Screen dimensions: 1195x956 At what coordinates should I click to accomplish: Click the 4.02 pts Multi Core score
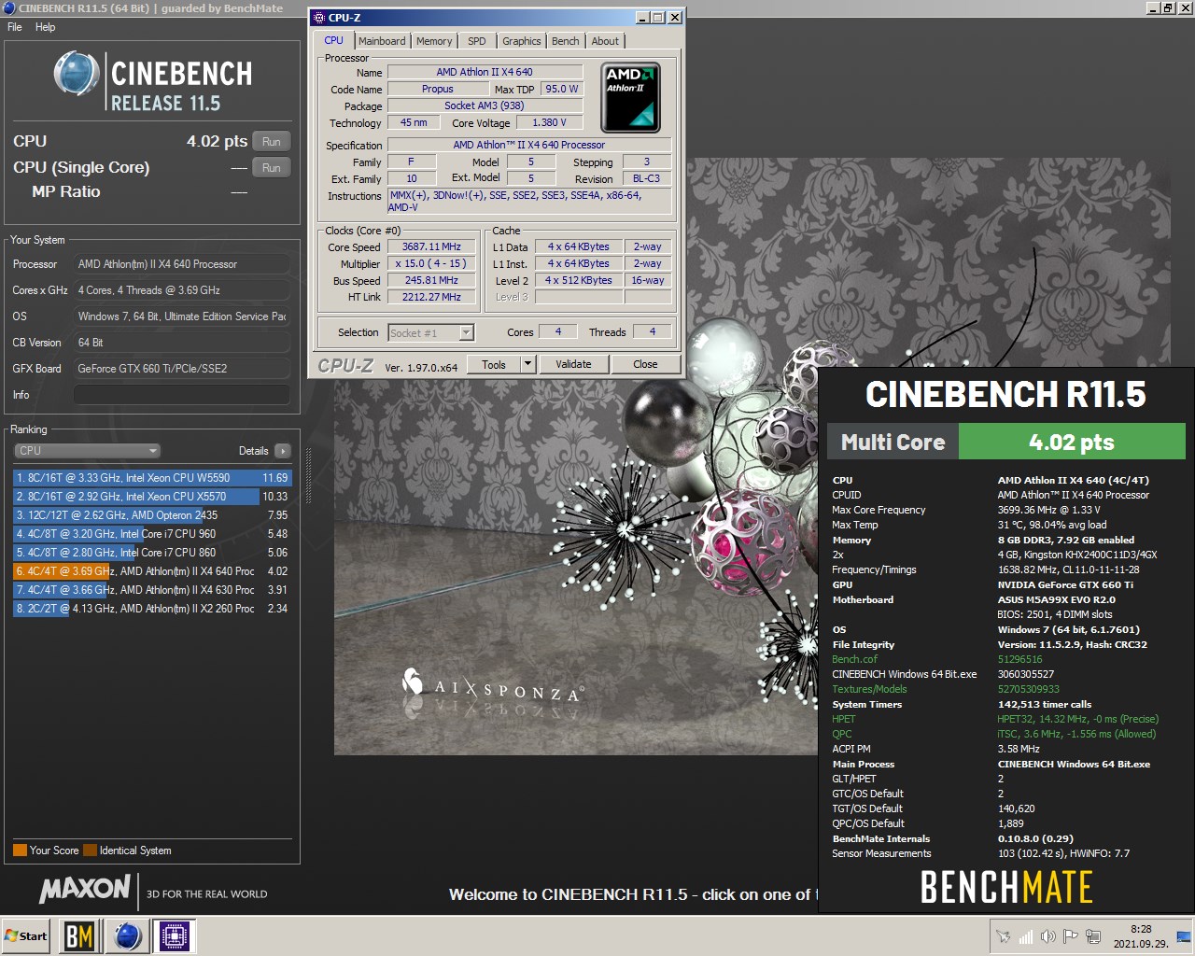pyautogui.click(x=1072, y=443)
